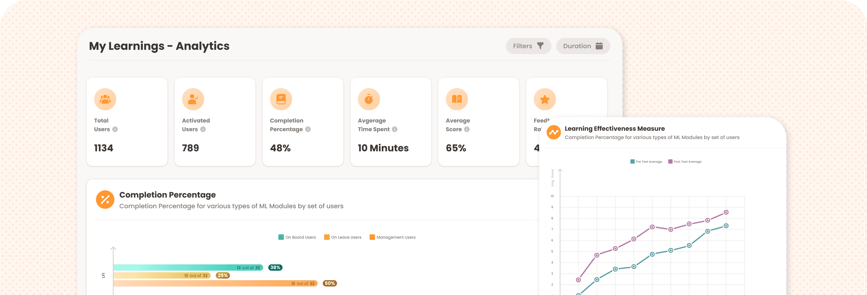
Task: Click the 48% completion value
Action: (280, 148)
